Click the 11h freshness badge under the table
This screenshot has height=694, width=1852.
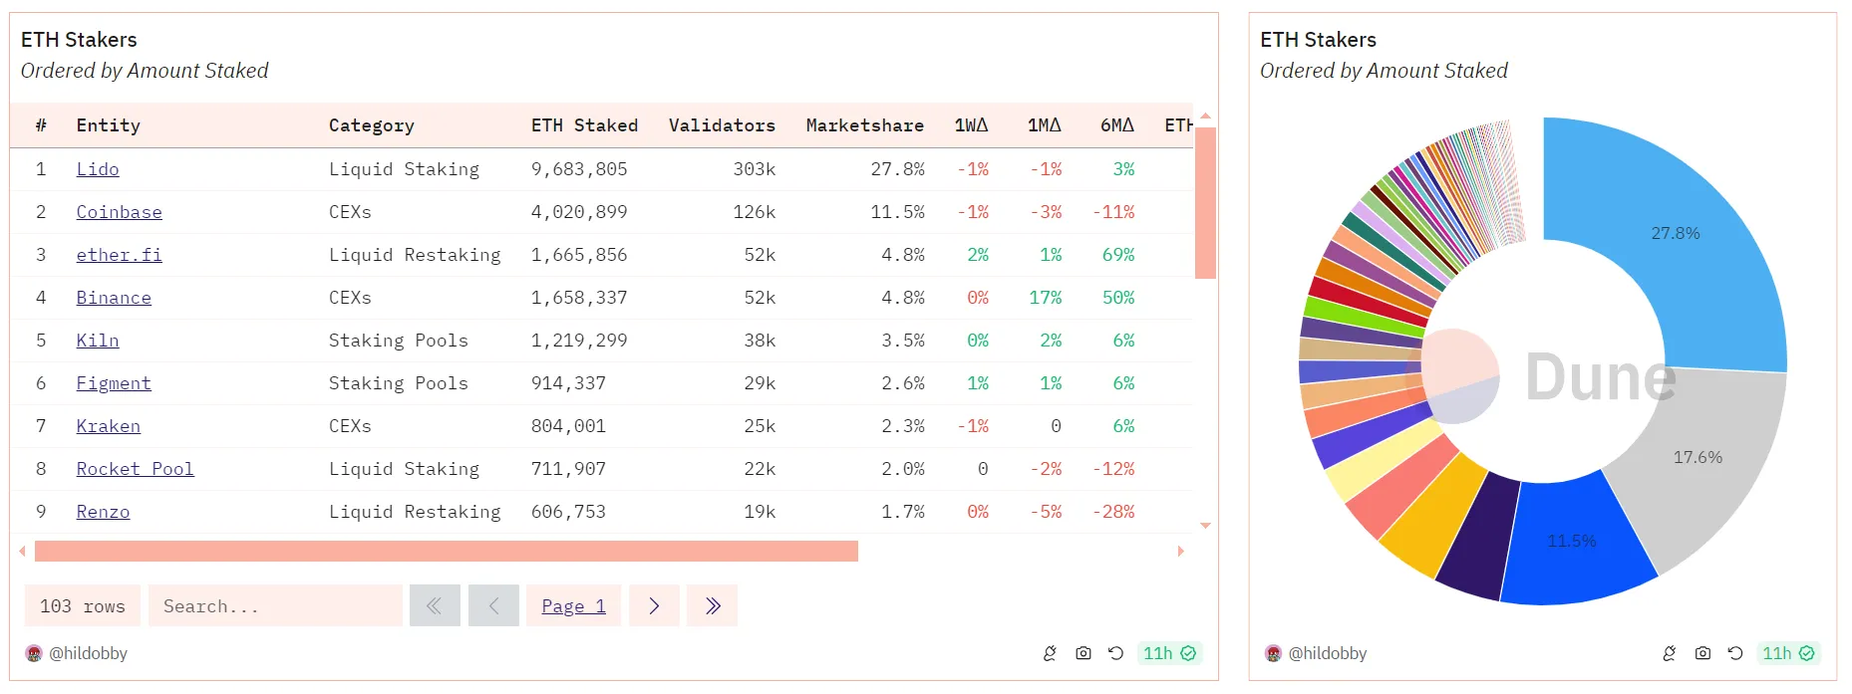point(1169,653)
